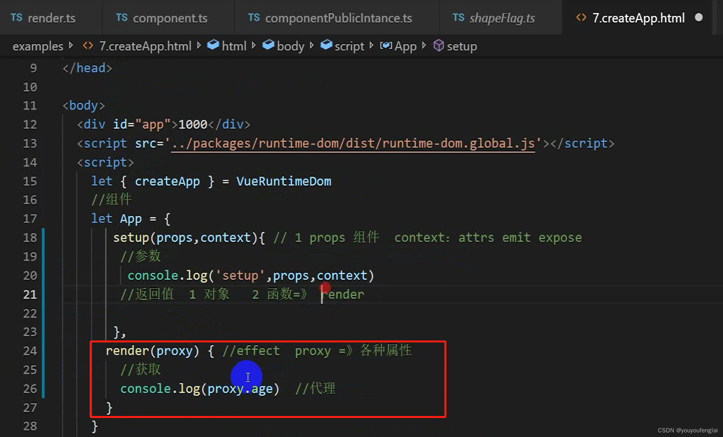This screenshot has width=723, height=437.
Task: Select the body breadcrumb element
Action: [290, 46]
